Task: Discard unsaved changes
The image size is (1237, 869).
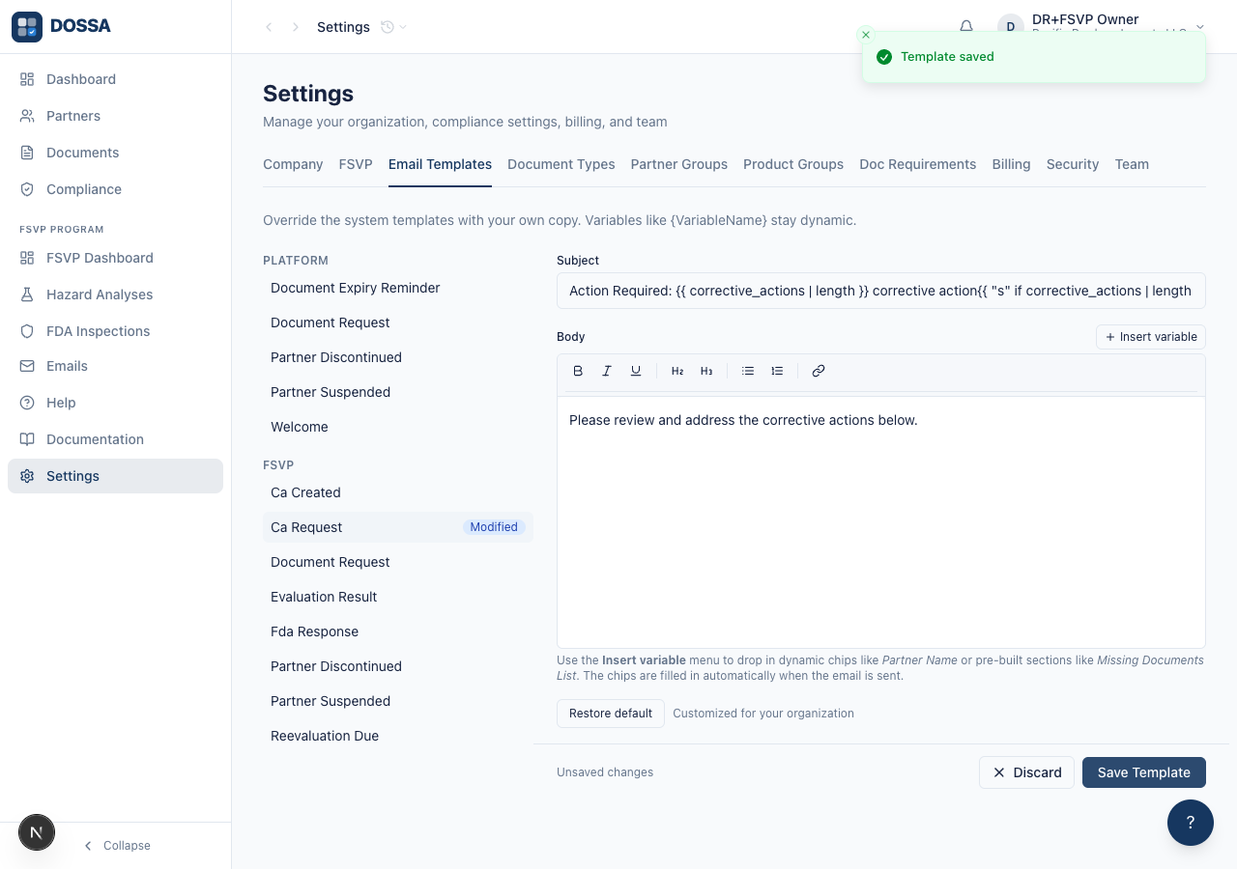Action: pyautogui.click(x=1026, y=772)
